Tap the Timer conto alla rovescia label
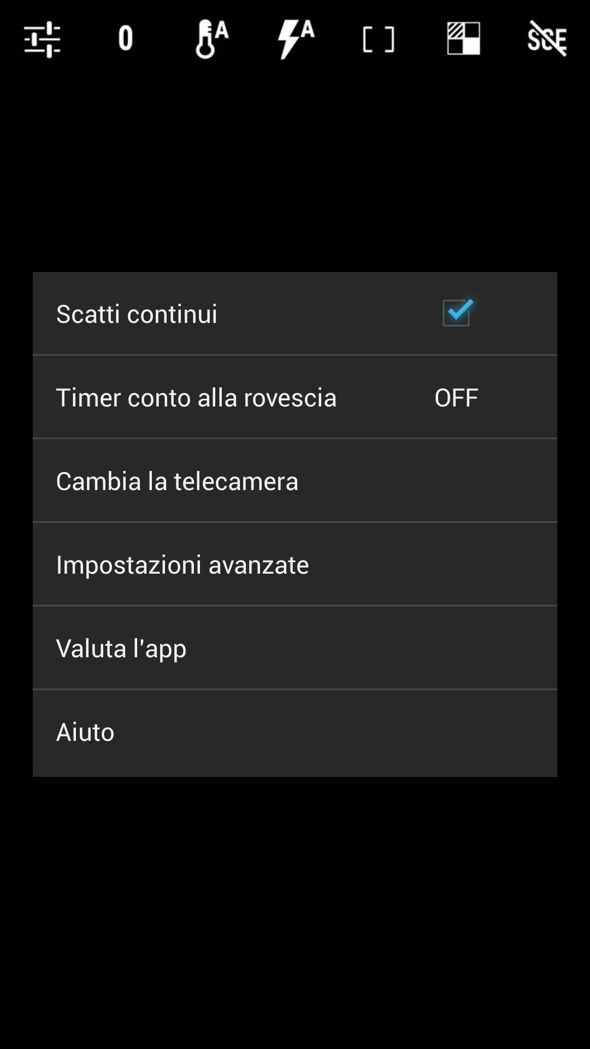The height and width of the screenshot is (1049, 590). tap(196, 397)
